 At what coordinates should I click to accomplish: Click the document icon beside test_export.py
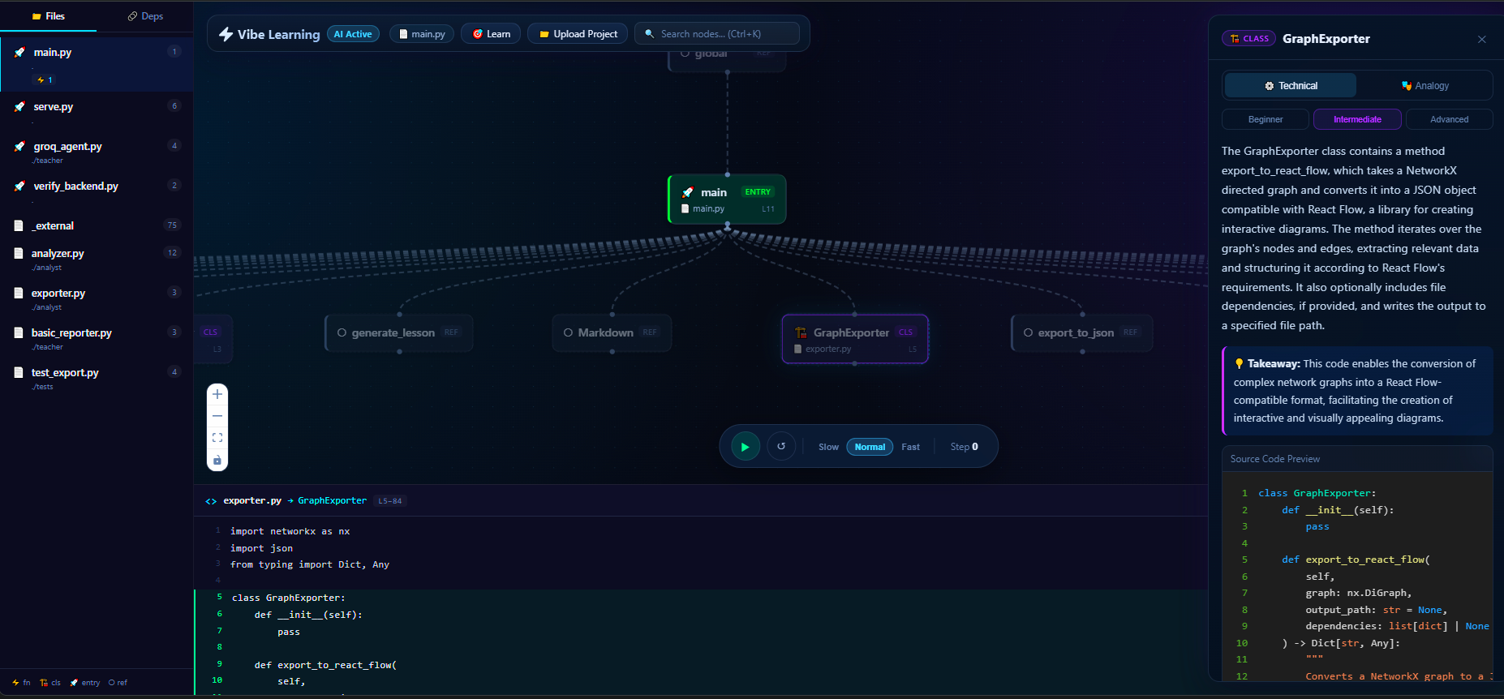point(19,372)
